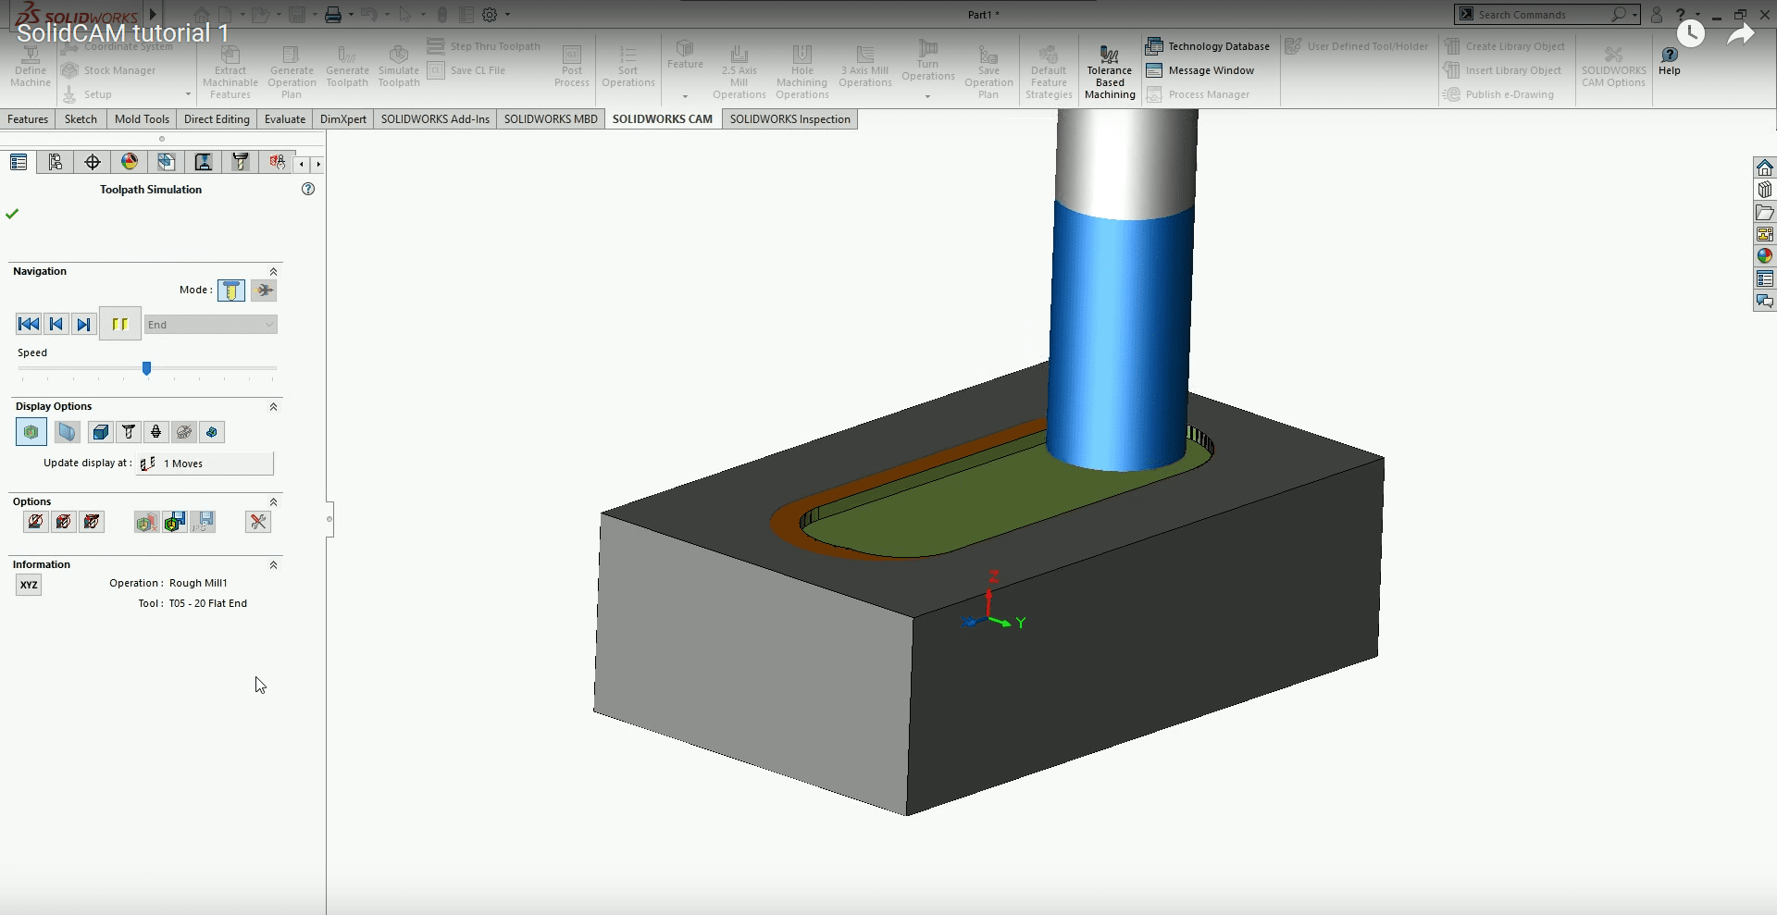
Task: Click the Home icon in the right task pane
Action: pos(1764,167)
